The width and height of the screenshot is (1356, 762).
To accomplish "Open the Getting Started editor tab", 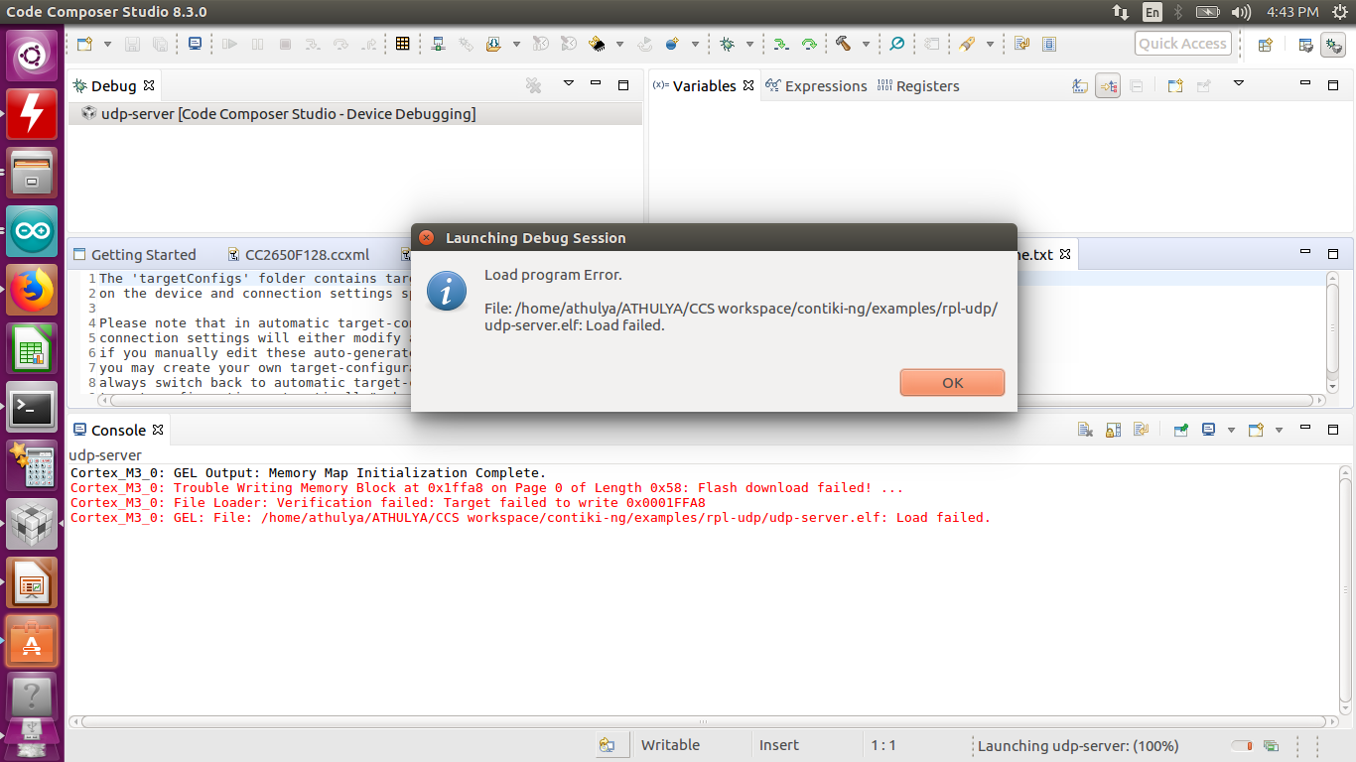I will (x=135, y=255).
